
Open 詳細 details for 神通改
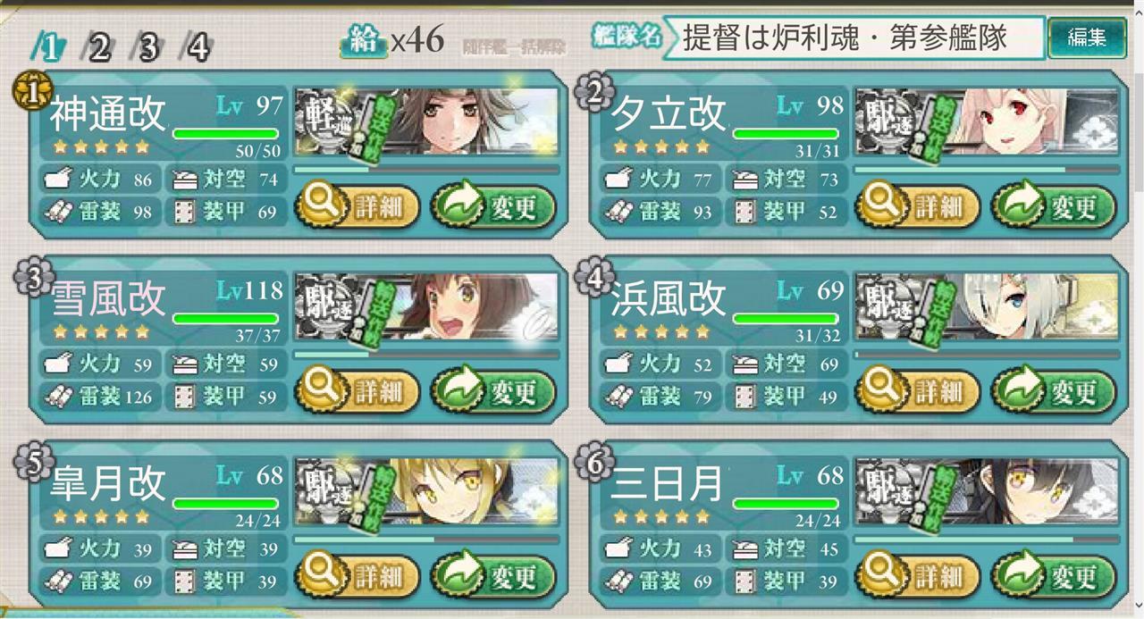tap(357, 207)
